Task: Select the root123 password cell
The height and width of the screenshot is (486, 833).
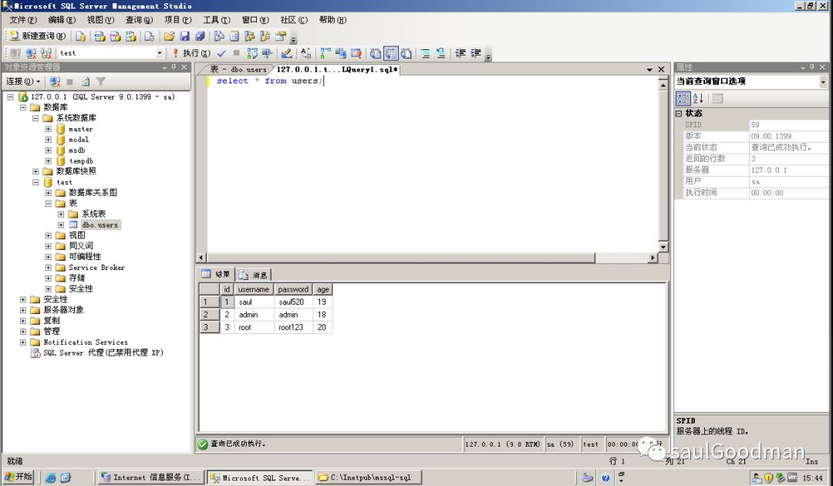Action: 293,327
